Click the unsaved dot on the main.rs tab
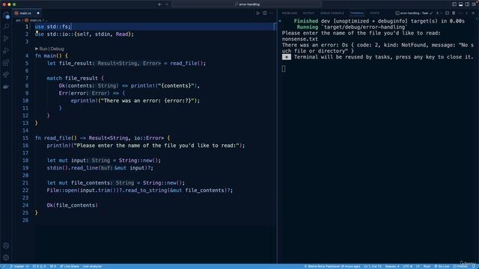The width and height of the screenshot is (479, 269). 38,13
